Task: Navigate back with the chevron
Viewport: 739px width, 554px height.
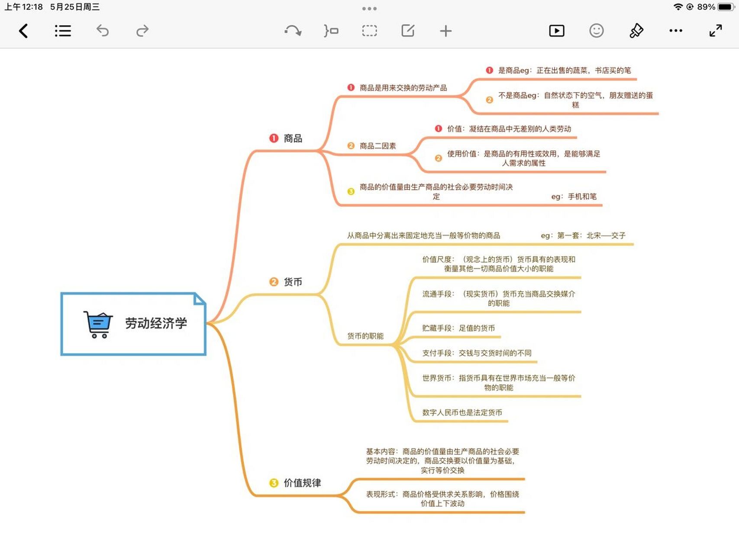Action: coord(24,31)
